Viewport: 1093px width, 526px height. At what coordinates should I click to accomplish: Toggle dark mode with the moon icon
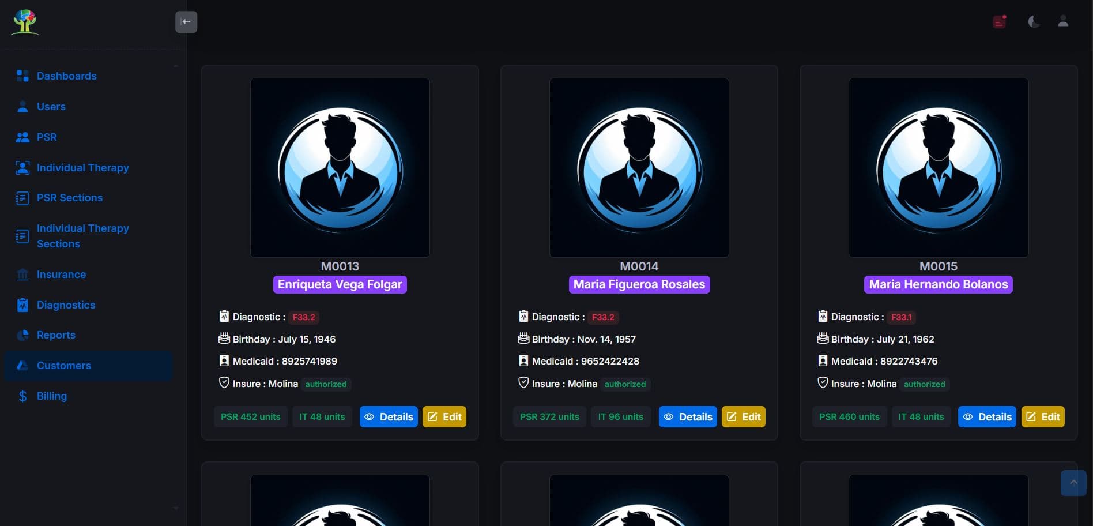(1034, 22)
